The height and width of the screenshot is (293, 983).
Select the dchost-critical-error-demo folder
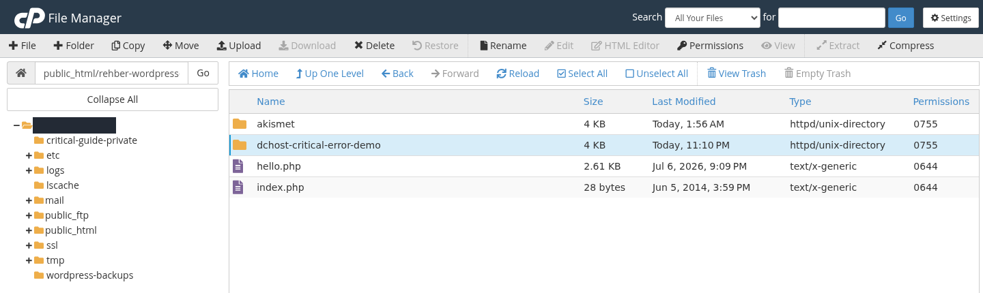coord(606,145)
